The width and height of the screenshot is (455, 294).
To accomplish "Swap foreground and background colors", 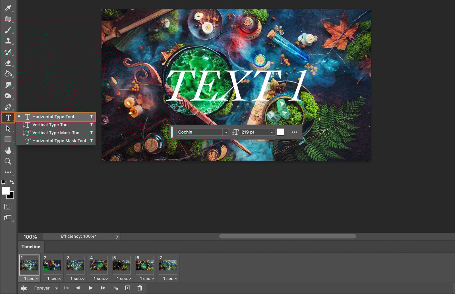I will (12, 182).
